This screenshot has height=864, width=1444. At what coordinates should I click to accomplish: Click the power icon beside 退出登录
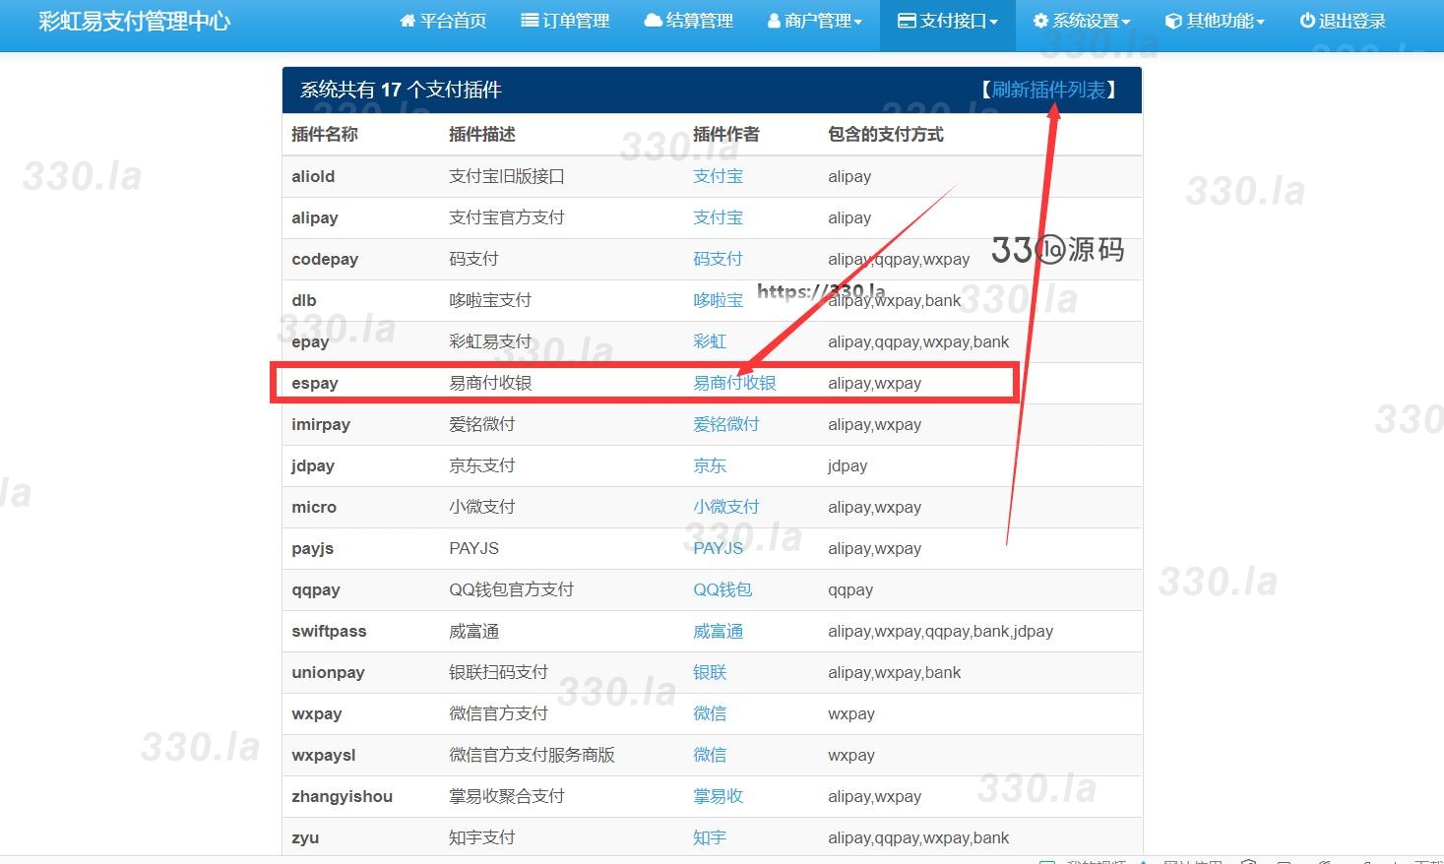[1307, 21]
